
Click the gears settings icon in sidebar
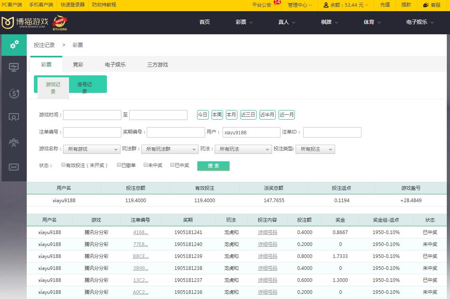(14, 45)
